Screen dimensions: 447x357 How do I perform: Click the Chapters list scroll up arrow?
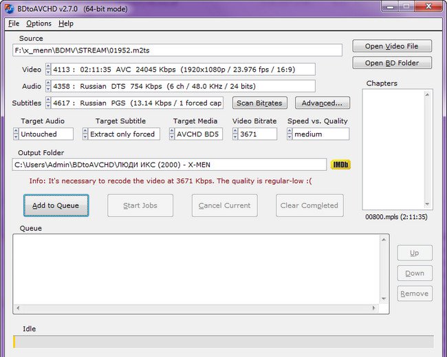point(427,94)
